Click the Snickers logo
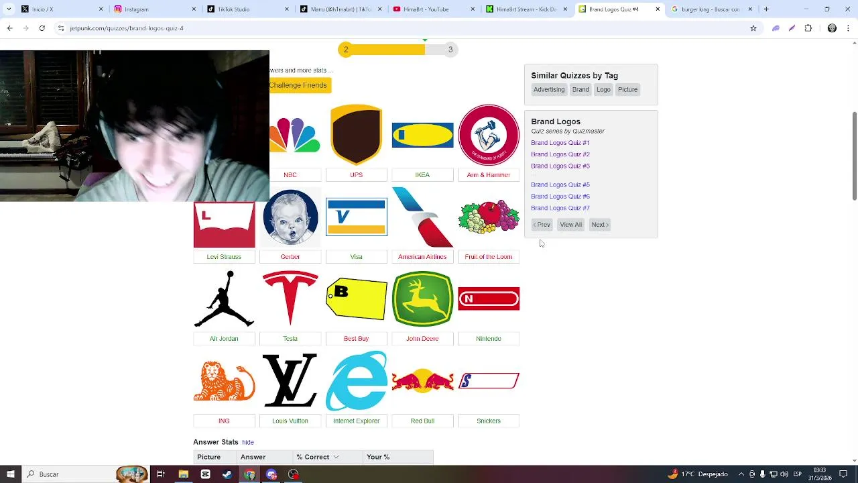 coord(489,380)
